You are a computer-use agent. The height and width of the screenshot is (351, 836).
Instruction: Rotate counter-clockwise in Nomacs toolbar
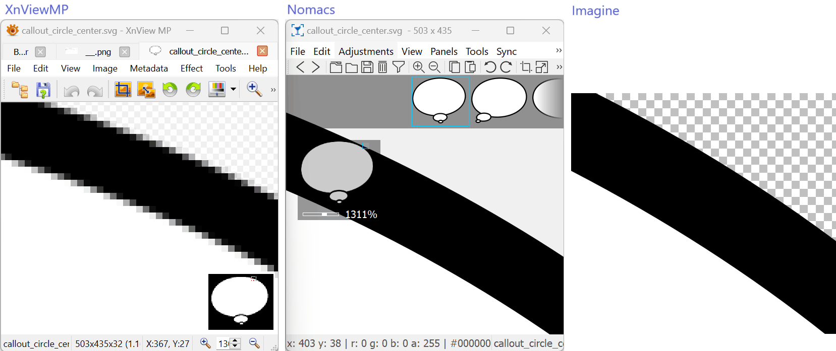coord(490,67)
